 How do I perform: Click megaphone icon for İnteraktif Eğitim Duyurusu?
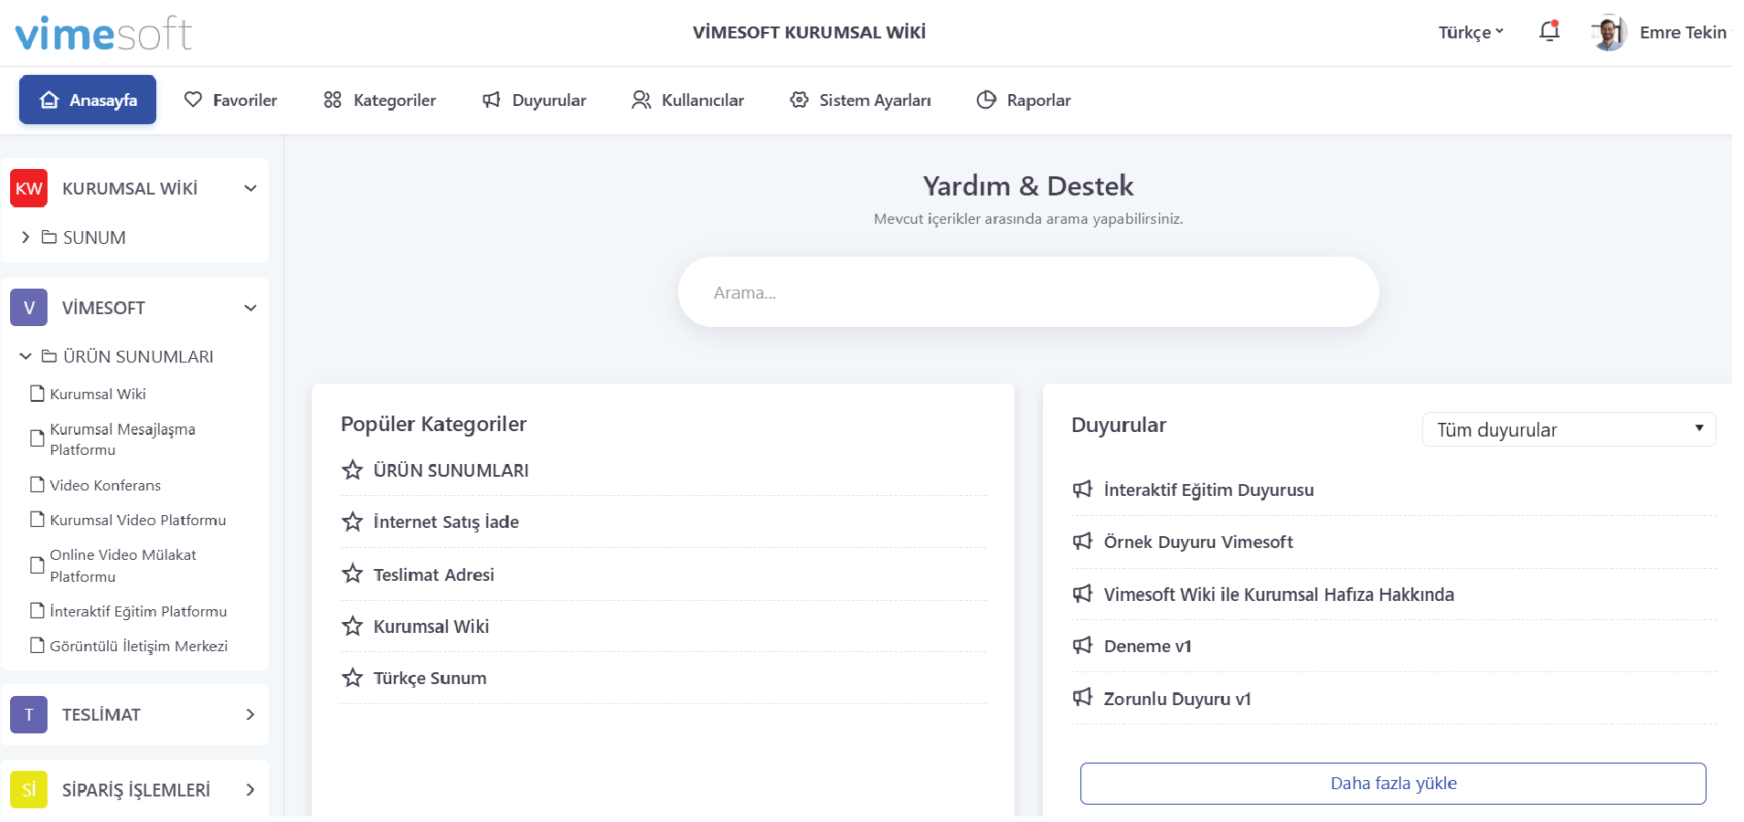point(1083,490)
